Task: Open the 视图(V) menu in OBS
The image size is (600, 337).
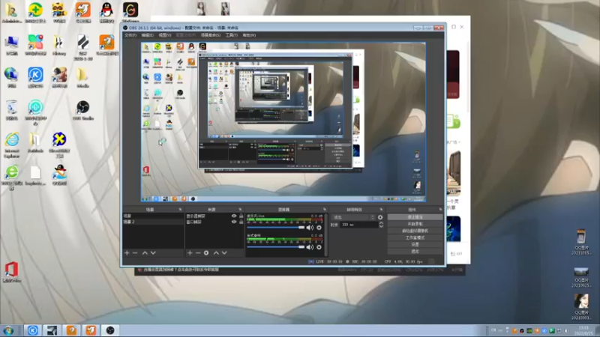Action: (165, 35)
